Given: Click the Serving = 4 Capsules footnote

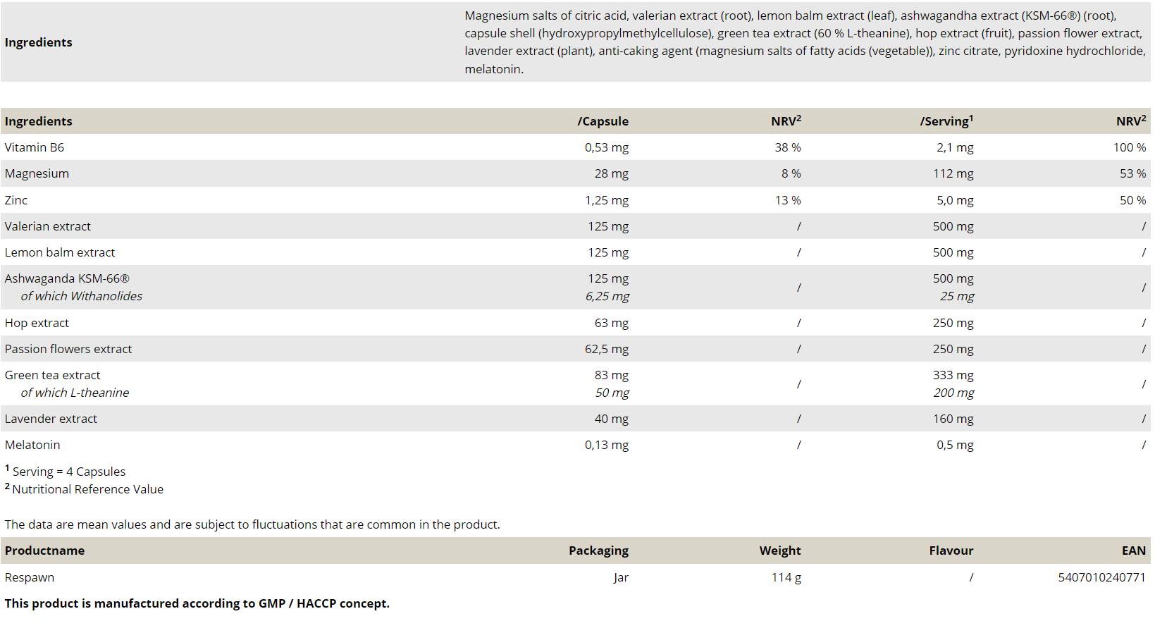Looking at the screenshot, I should tap(68, 472).
